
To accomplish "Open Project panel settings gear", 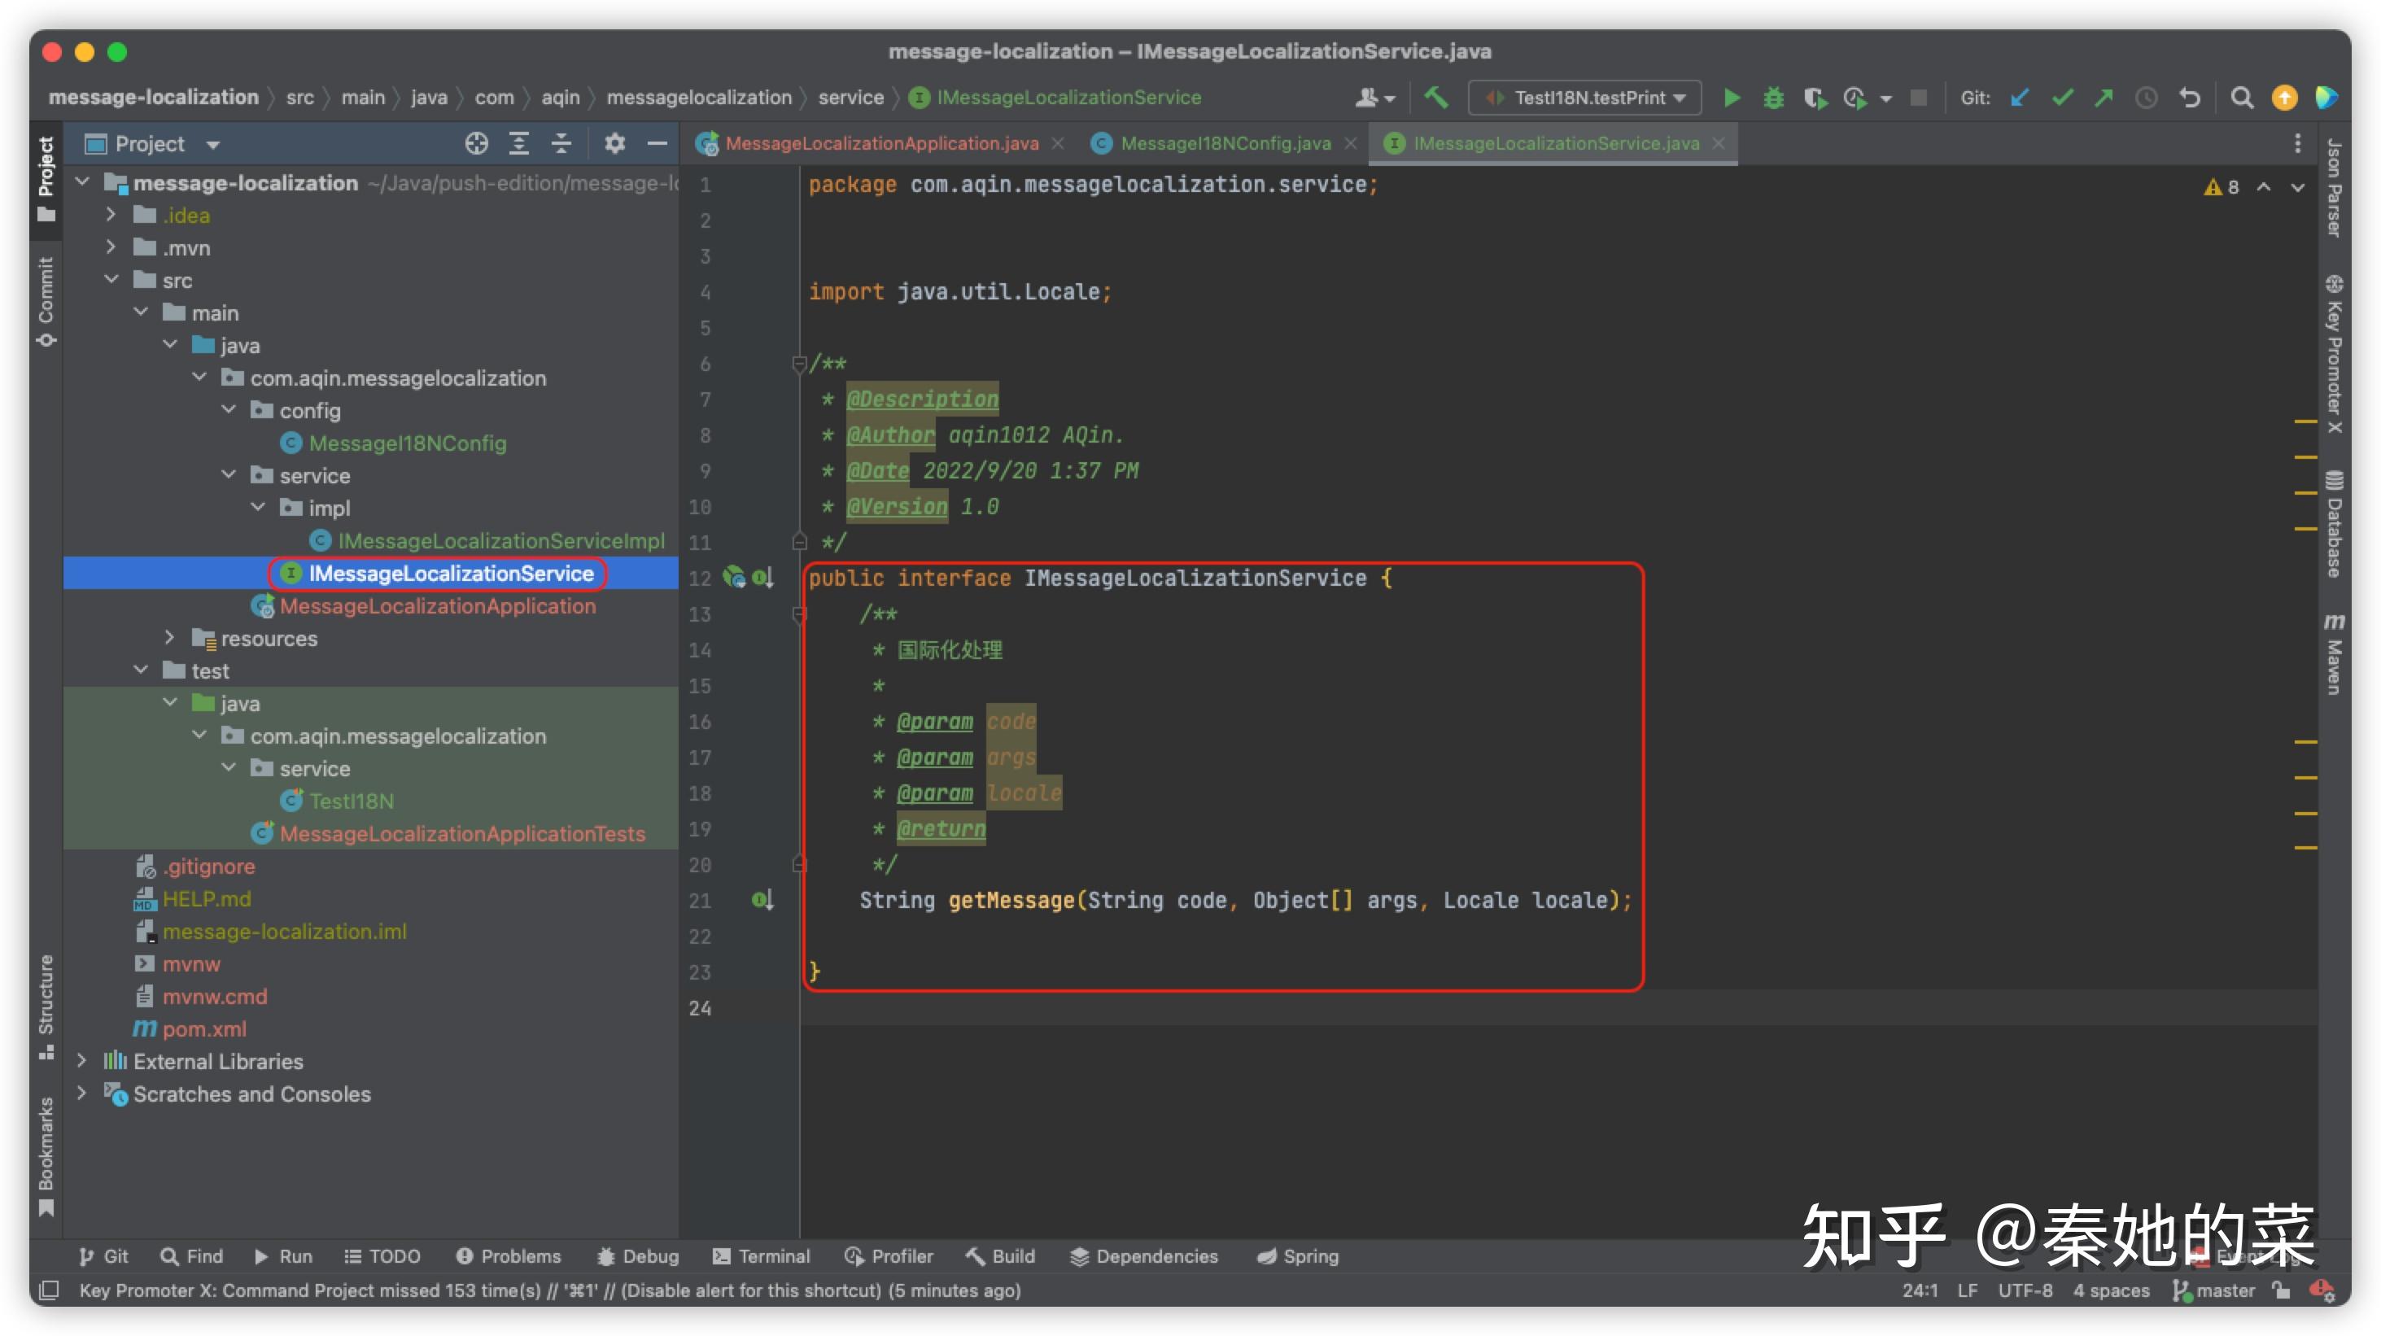I will click(614, 143).
